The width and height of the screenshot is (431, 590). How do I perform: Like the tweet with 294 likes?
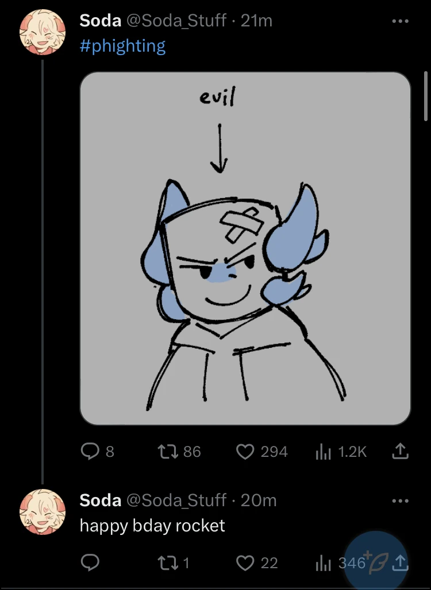(245, 452)
